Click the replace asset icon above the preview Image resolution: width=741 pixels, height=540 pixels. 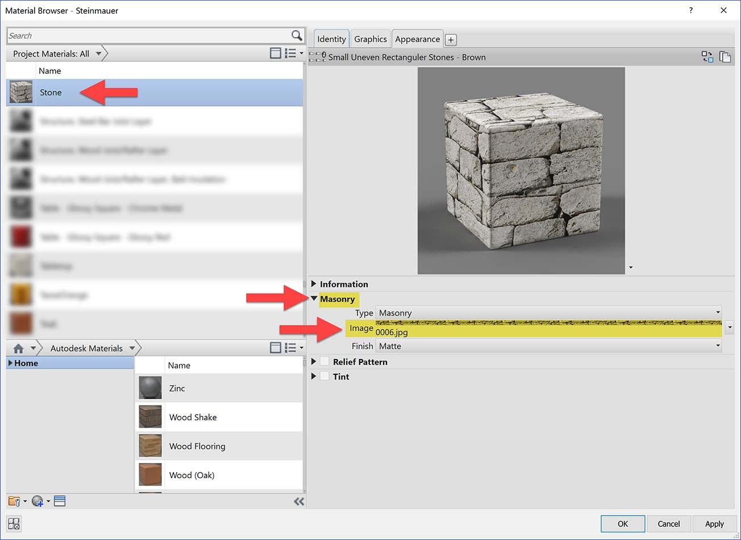coord(707,57)
